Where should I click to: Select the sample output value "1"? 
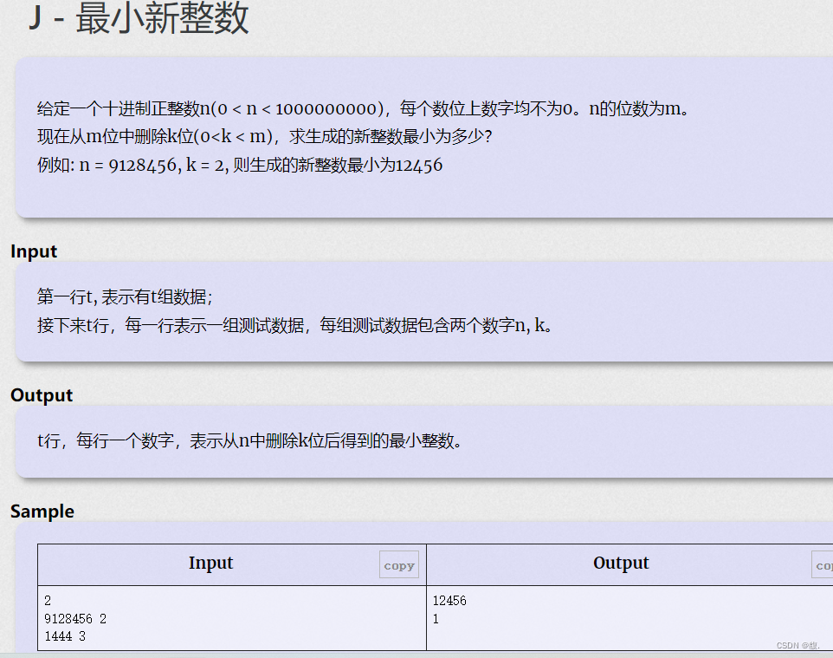click(435, 618)
